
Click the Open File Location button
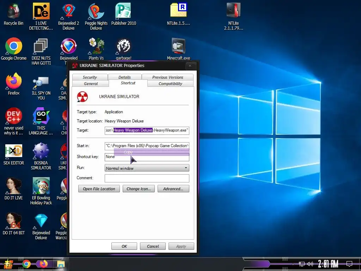(x=99, y=189)
